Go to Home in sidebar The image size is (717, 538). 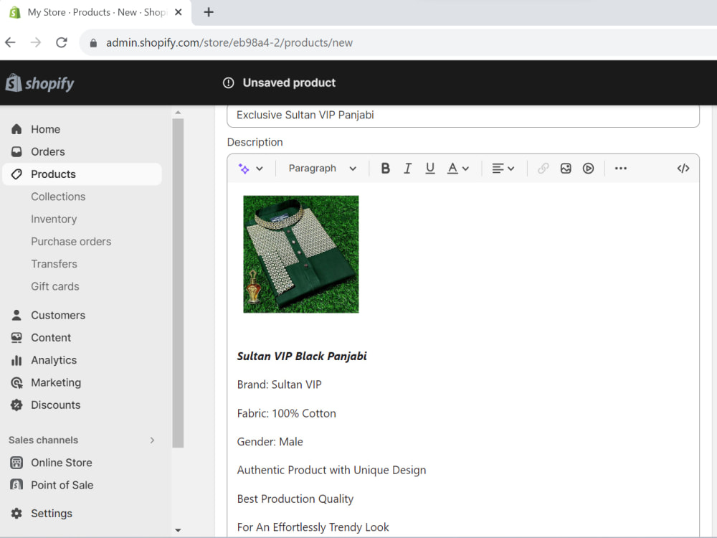coord(46,129)
